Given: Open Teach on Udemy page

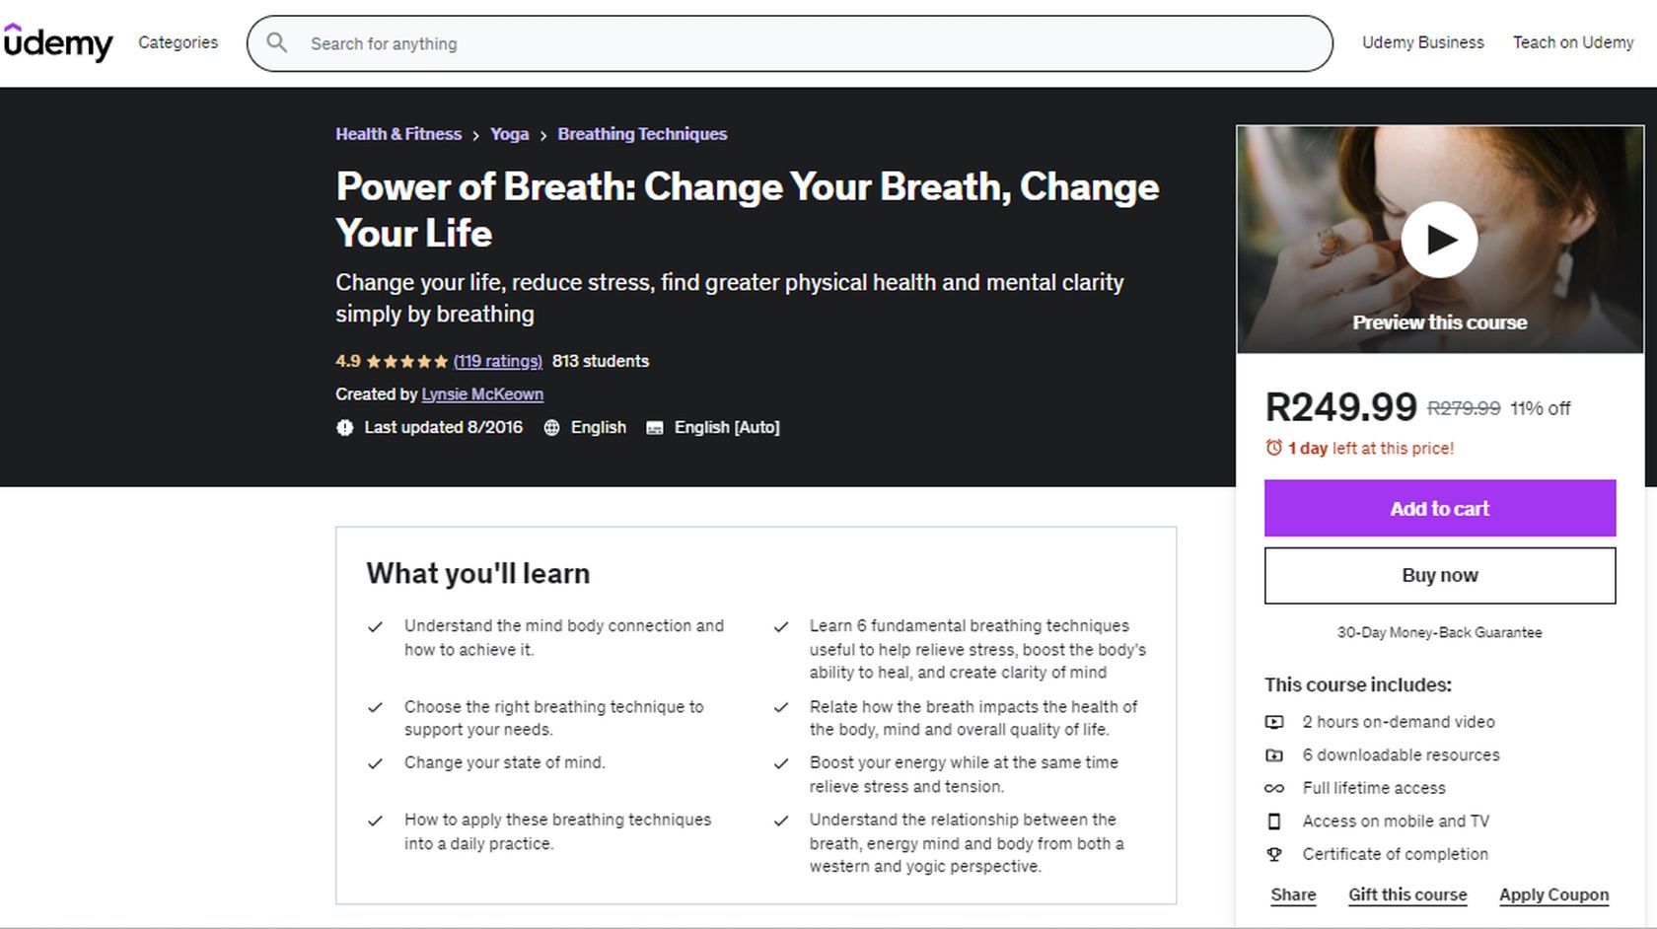Looking at the screenshot, I should (x=1573, y=42).
